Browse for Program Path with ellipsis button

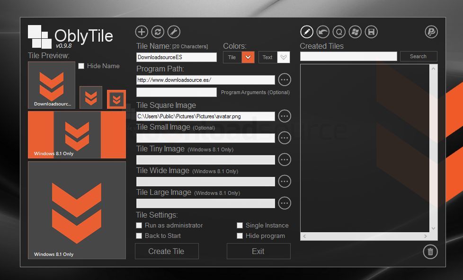point(285,79)
